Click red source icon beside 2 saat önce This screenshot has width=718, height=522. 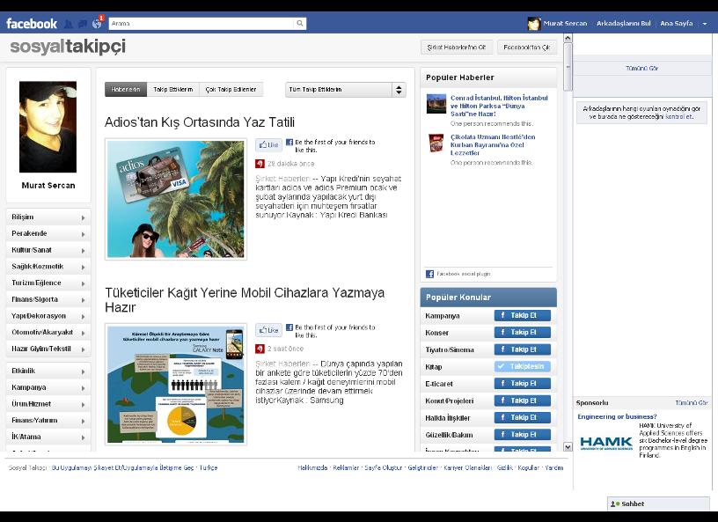tap(260, 349)
